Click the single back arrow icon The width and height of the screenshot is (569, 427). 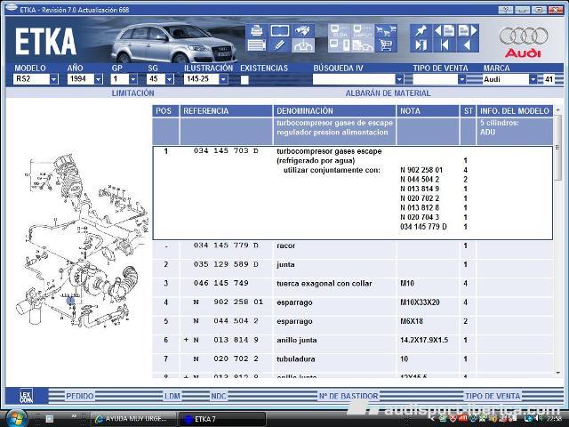468,45
